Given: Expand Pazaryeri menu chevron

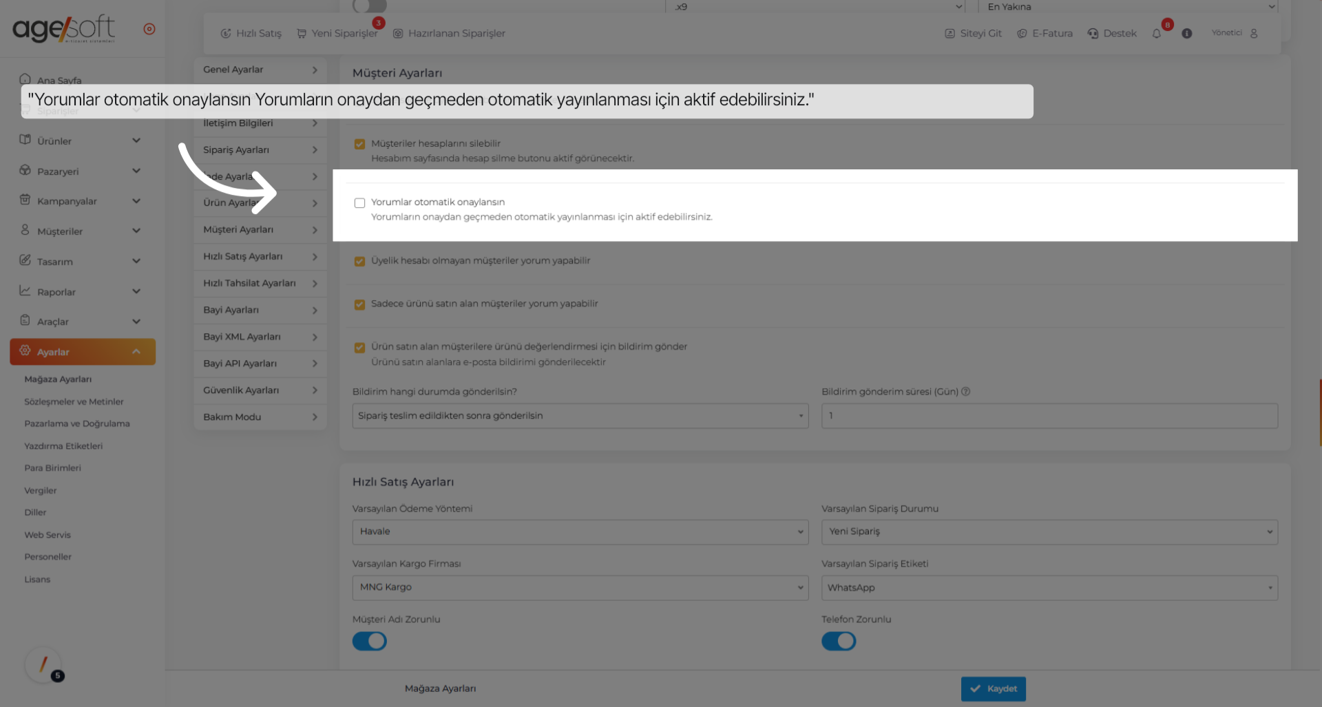Looking at the screenshot, I should click(x=136, y=171).
